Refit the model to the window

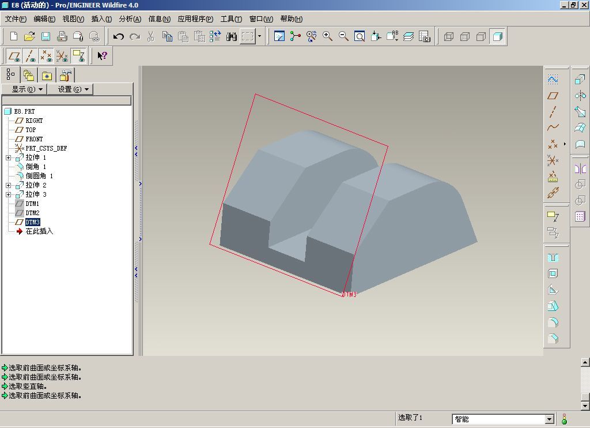(360, 36)
